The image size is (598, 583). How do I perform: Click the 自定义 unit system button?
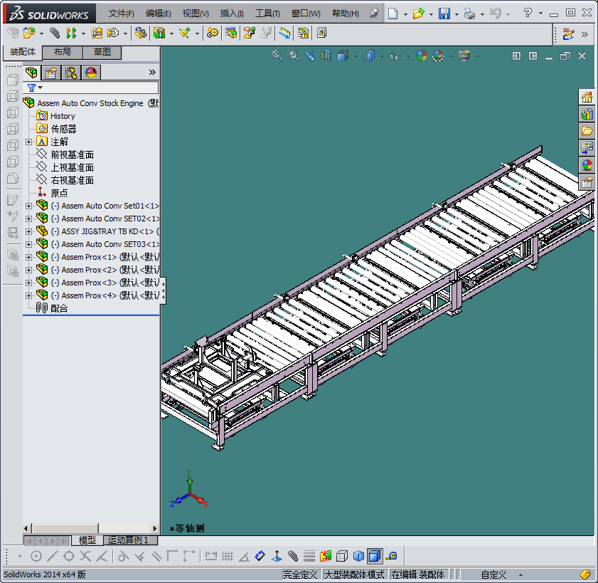pos(493,574)
